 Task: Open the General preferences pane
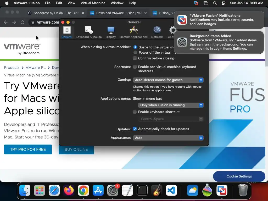(67, 32)
